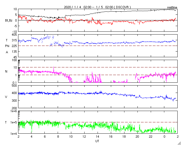Click the '1e+6' temperature tick
Image resolution: width=181 pixels, height=145 pixels.
pos(14,111)
